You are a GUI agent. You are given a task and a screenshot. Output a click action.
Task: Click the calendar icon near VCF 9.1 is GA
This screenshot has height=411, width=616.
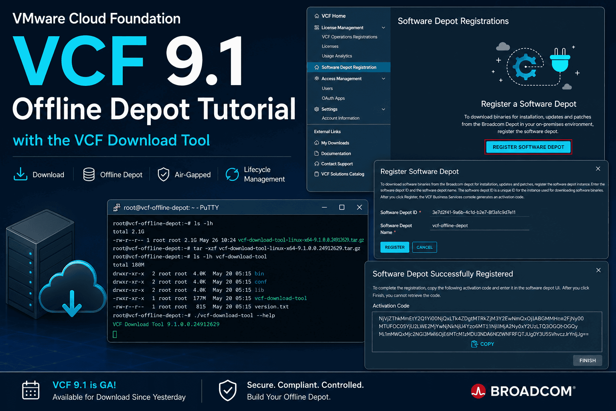click(30, 390)
